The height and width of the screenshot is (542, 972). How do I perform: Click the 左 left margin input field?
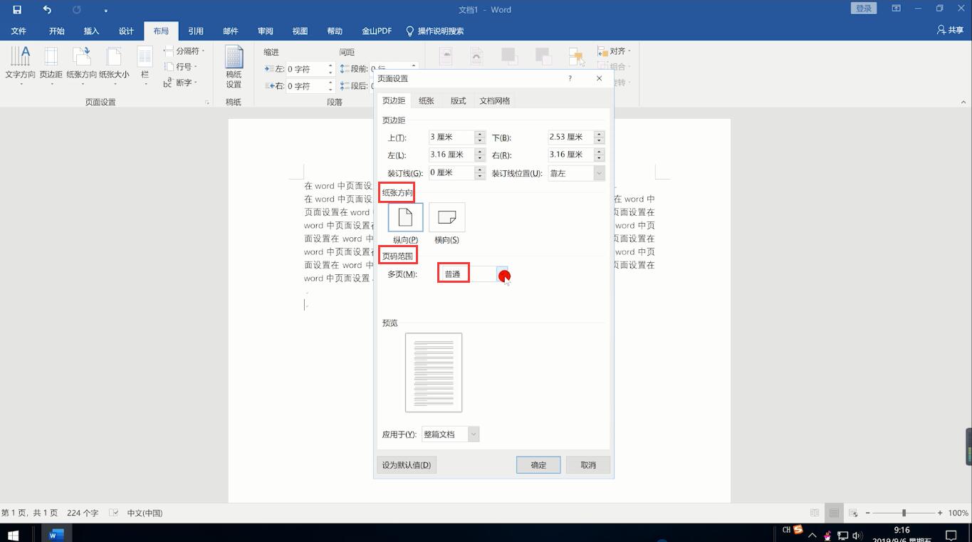[x=451, y=155]
